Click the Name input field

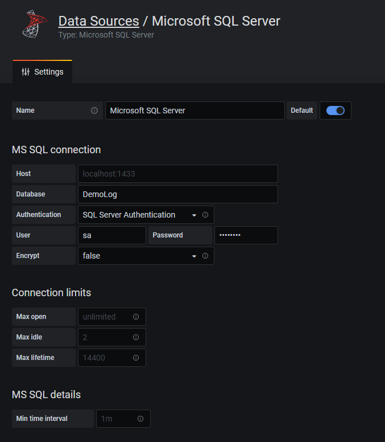tap(194, 110)
